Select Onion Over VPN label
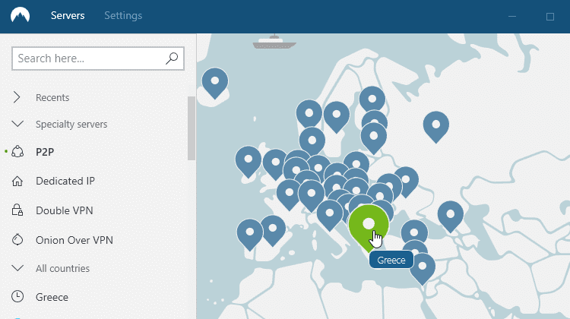The height and width of the screenshot is (319, 570). (74, 240)
